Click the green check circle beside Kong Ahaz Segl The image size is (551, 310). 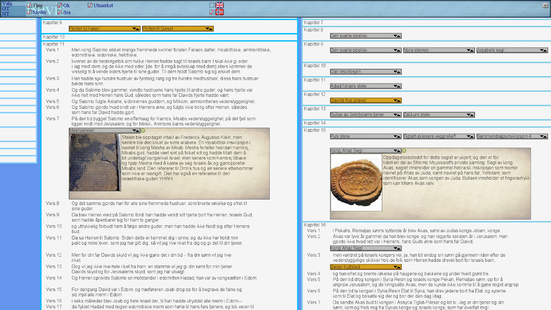pos(404,151)
